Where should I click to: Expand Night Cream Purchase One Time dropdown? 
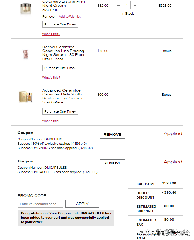click(60, 24)
